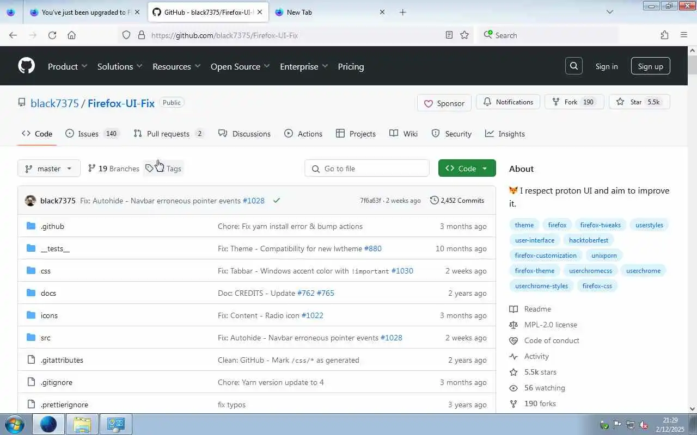Close the New Tab tab
This screenshot has width=697, height=435.
click(382, 12)
